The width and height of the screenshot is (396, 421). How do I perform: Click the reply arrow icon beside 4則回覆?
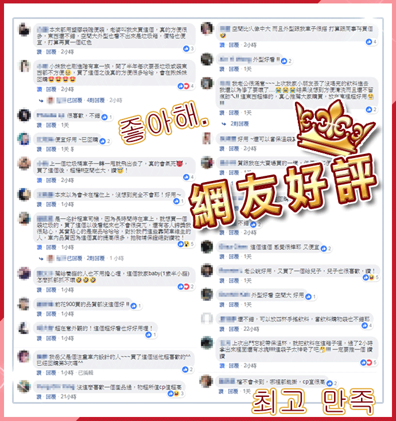coord(41,101)
